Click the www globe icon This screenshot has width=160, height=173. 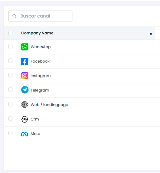pyautogui.click(x=24, y=104)
